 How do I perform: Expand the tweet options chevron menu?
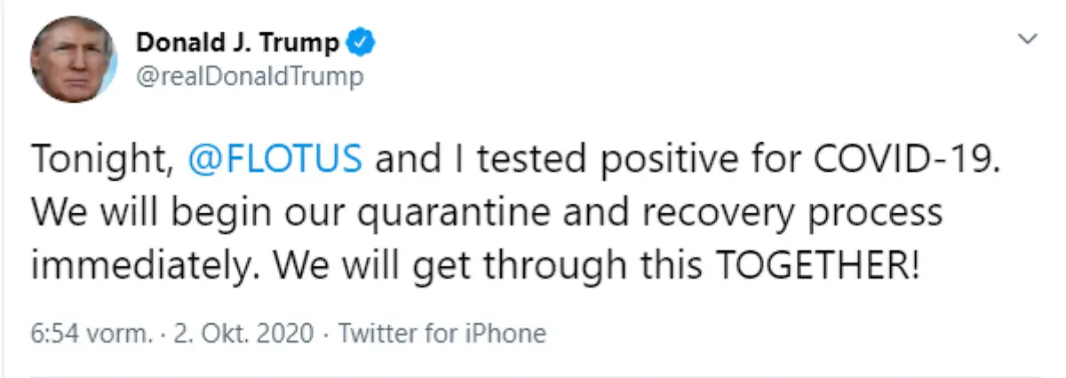tap(1028, 39)
